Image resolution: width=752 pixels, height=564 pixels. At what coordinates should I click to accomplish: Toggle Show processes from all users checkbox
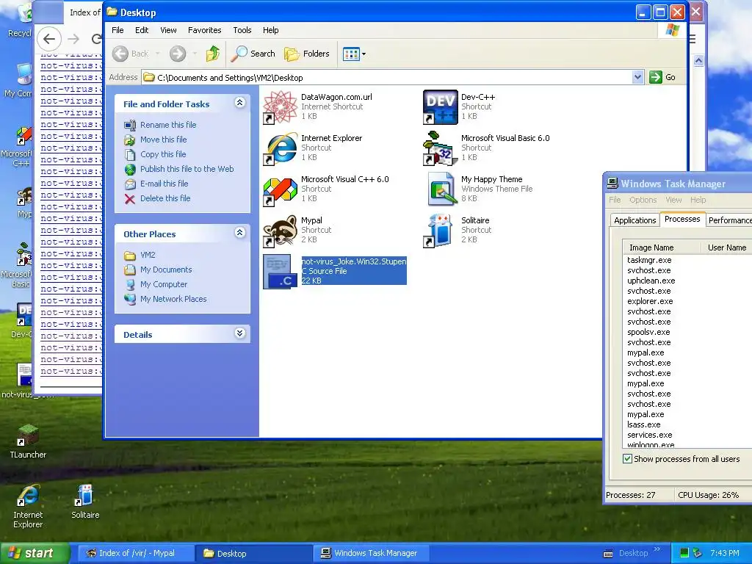pyautogui.click(x=627, y=458)
